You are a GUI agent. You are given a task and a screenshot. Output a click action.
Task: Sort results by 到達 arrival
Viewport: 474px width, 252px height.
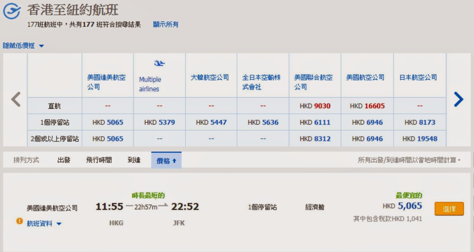[x=134, y=160]
